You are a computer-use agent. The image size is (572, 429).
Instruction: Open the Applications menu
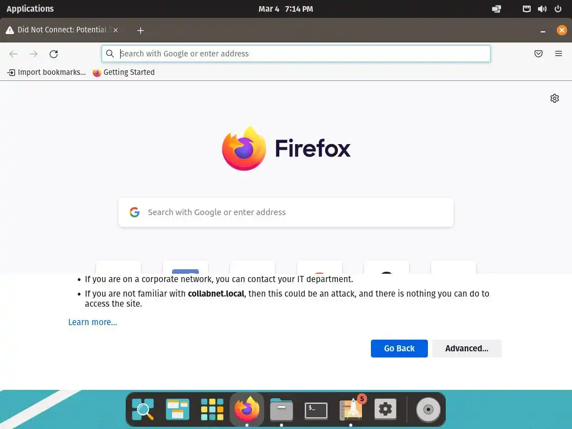point(30,9)
